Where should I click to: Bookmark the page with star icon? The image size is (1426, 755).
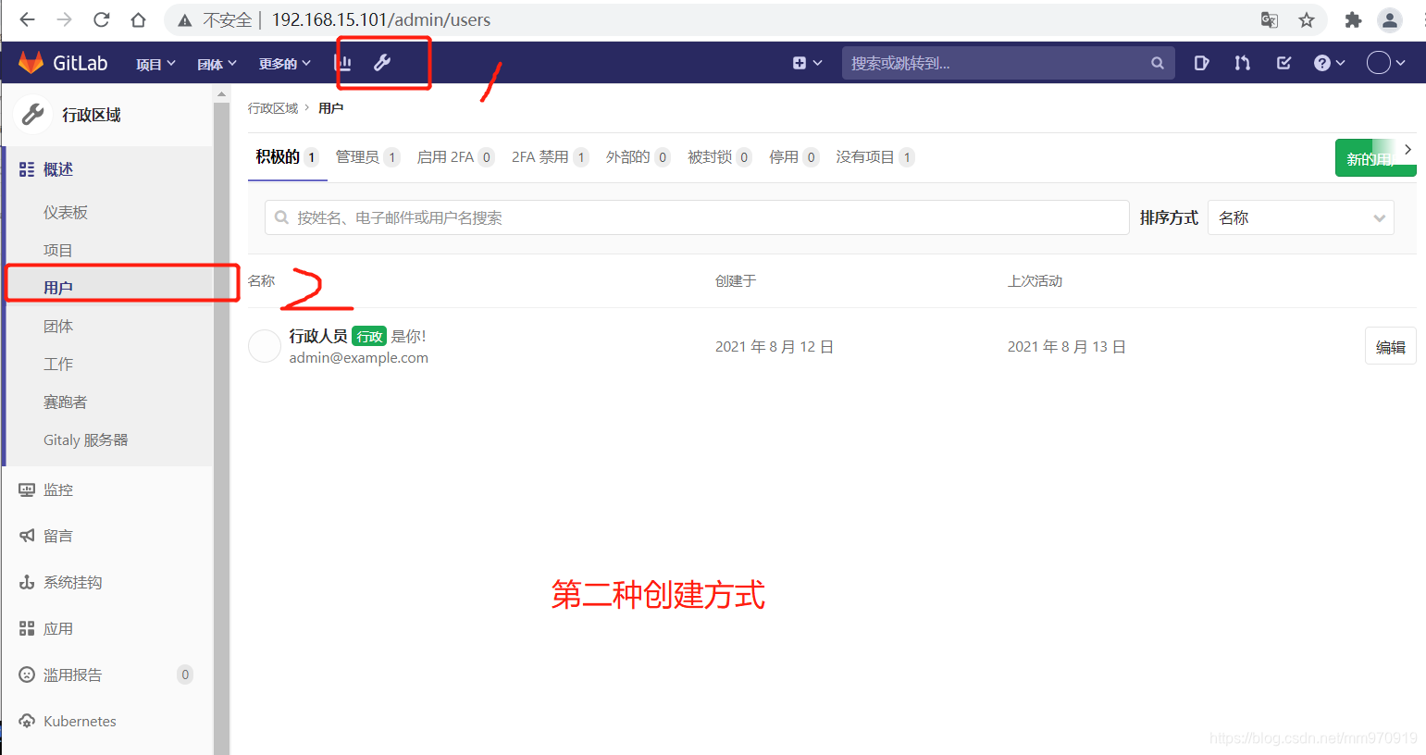pyautogui.click(x=1307, y=19)
